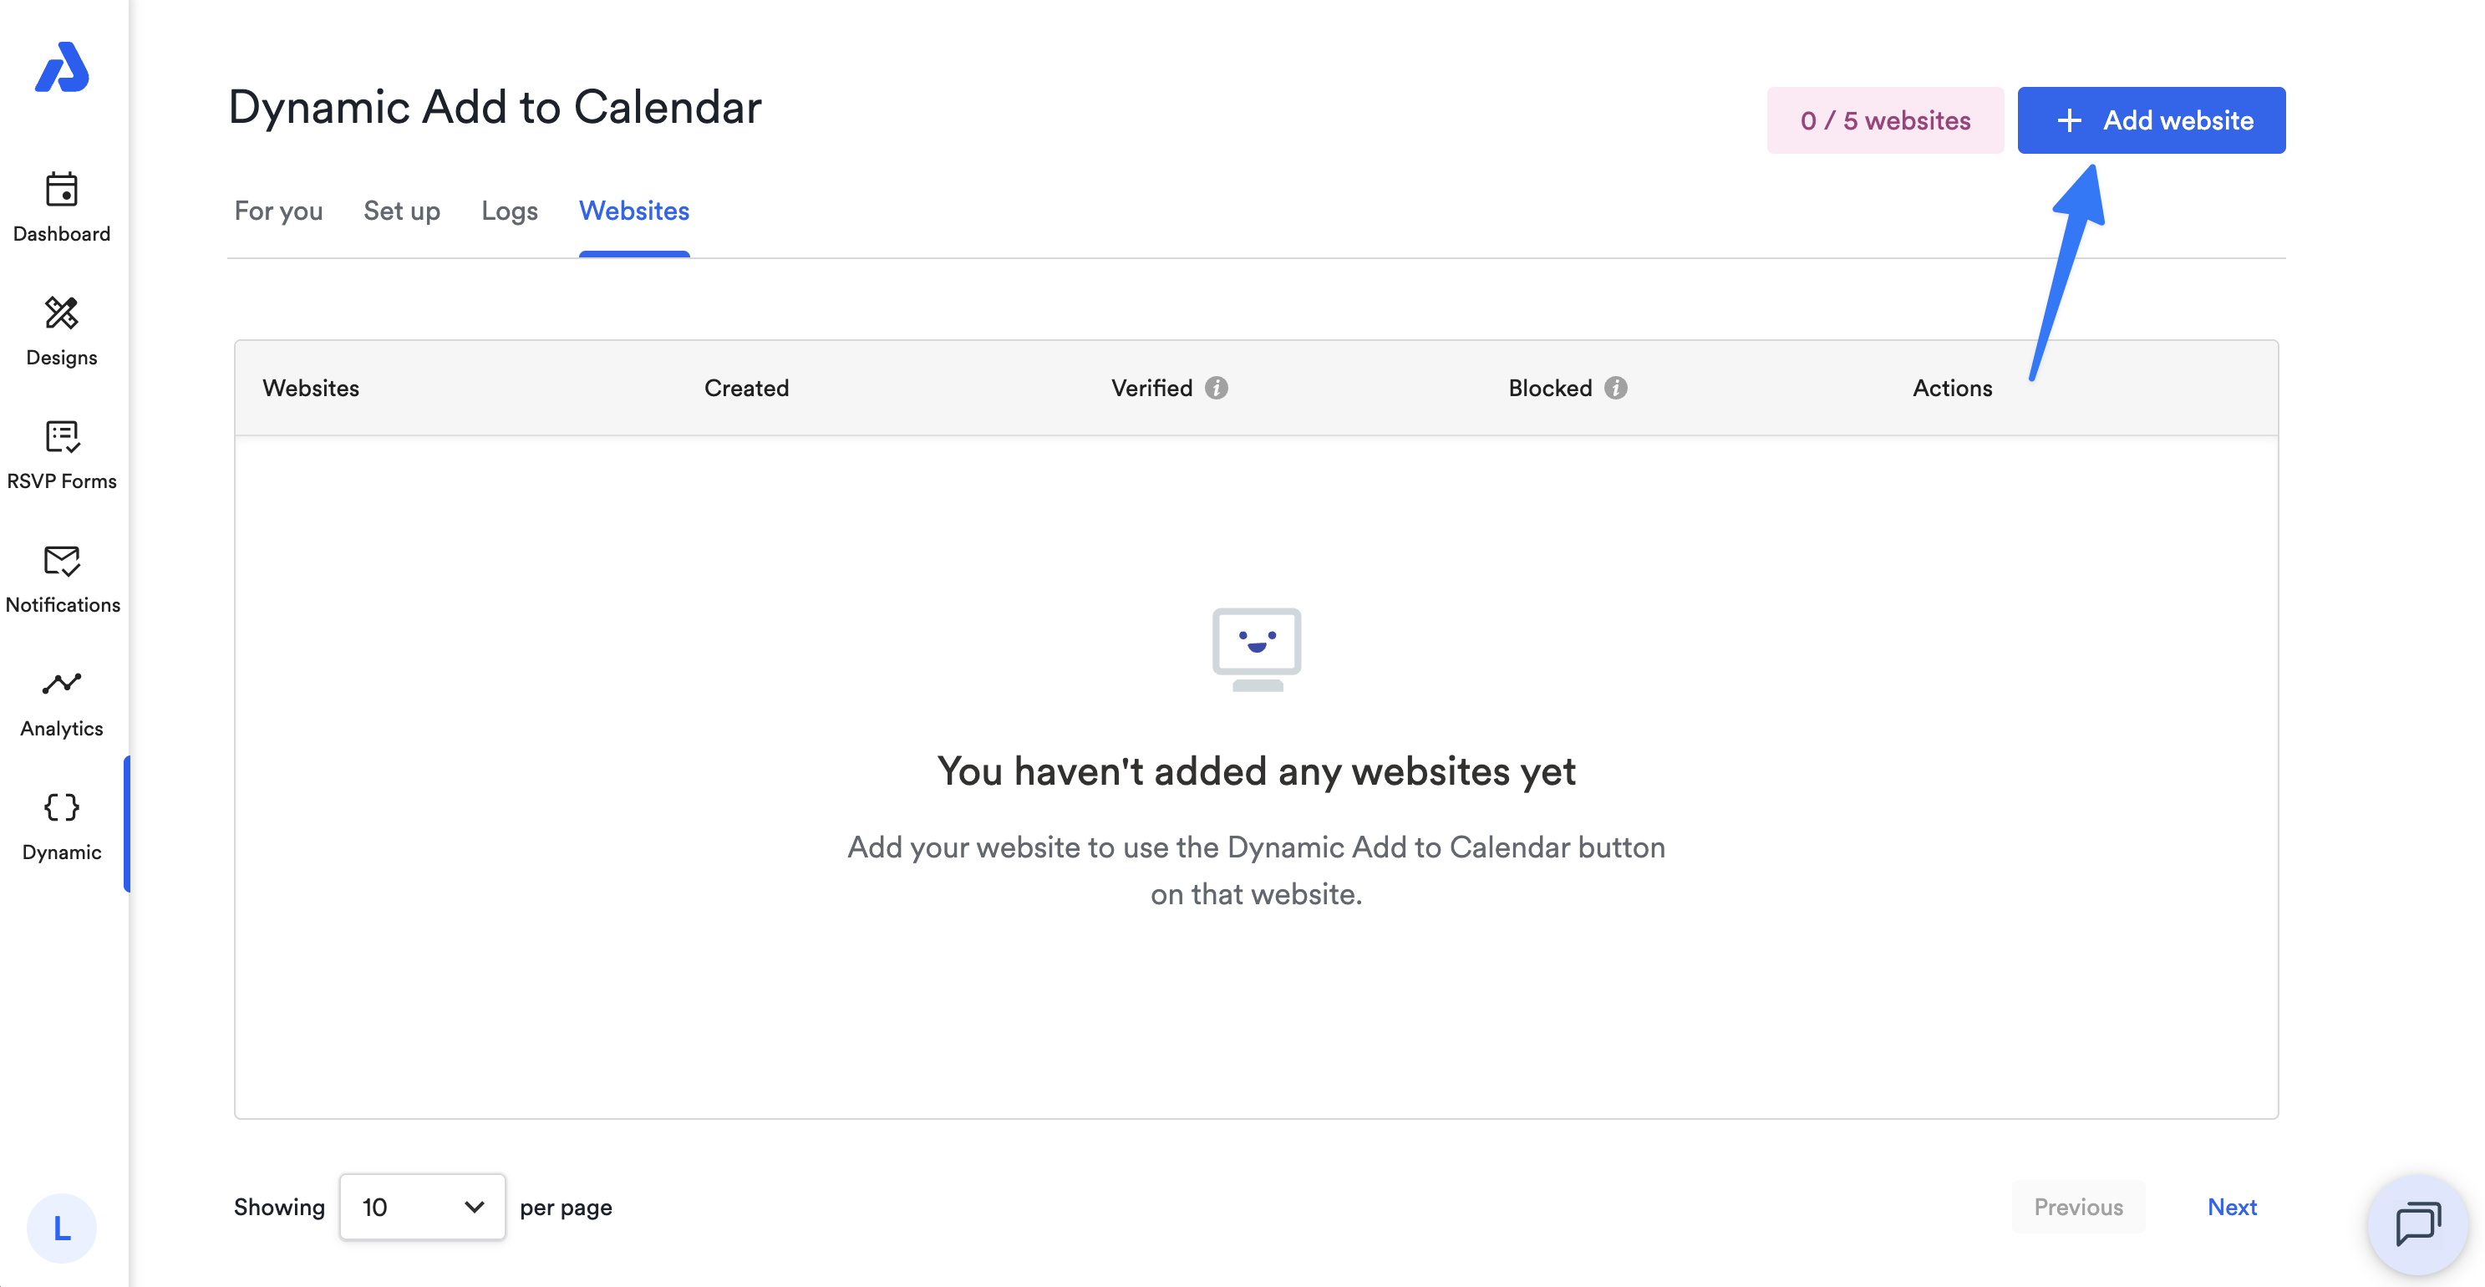Switch to the For you tab

279,211
